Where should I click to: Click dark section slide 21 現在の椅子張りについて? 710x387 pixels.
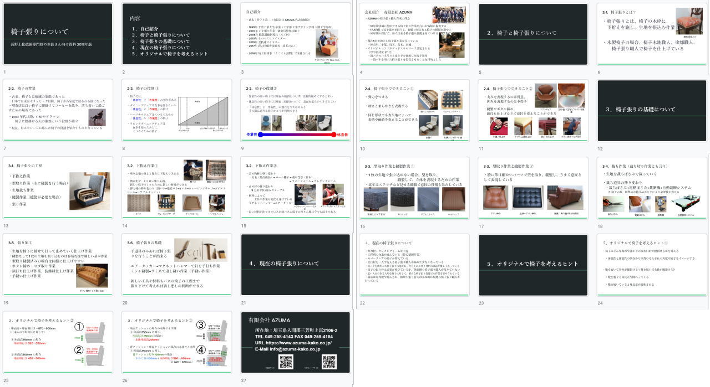tap(296, 265)
